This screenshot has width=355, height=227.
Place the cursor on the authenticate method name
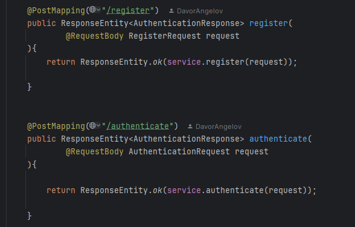278,139
